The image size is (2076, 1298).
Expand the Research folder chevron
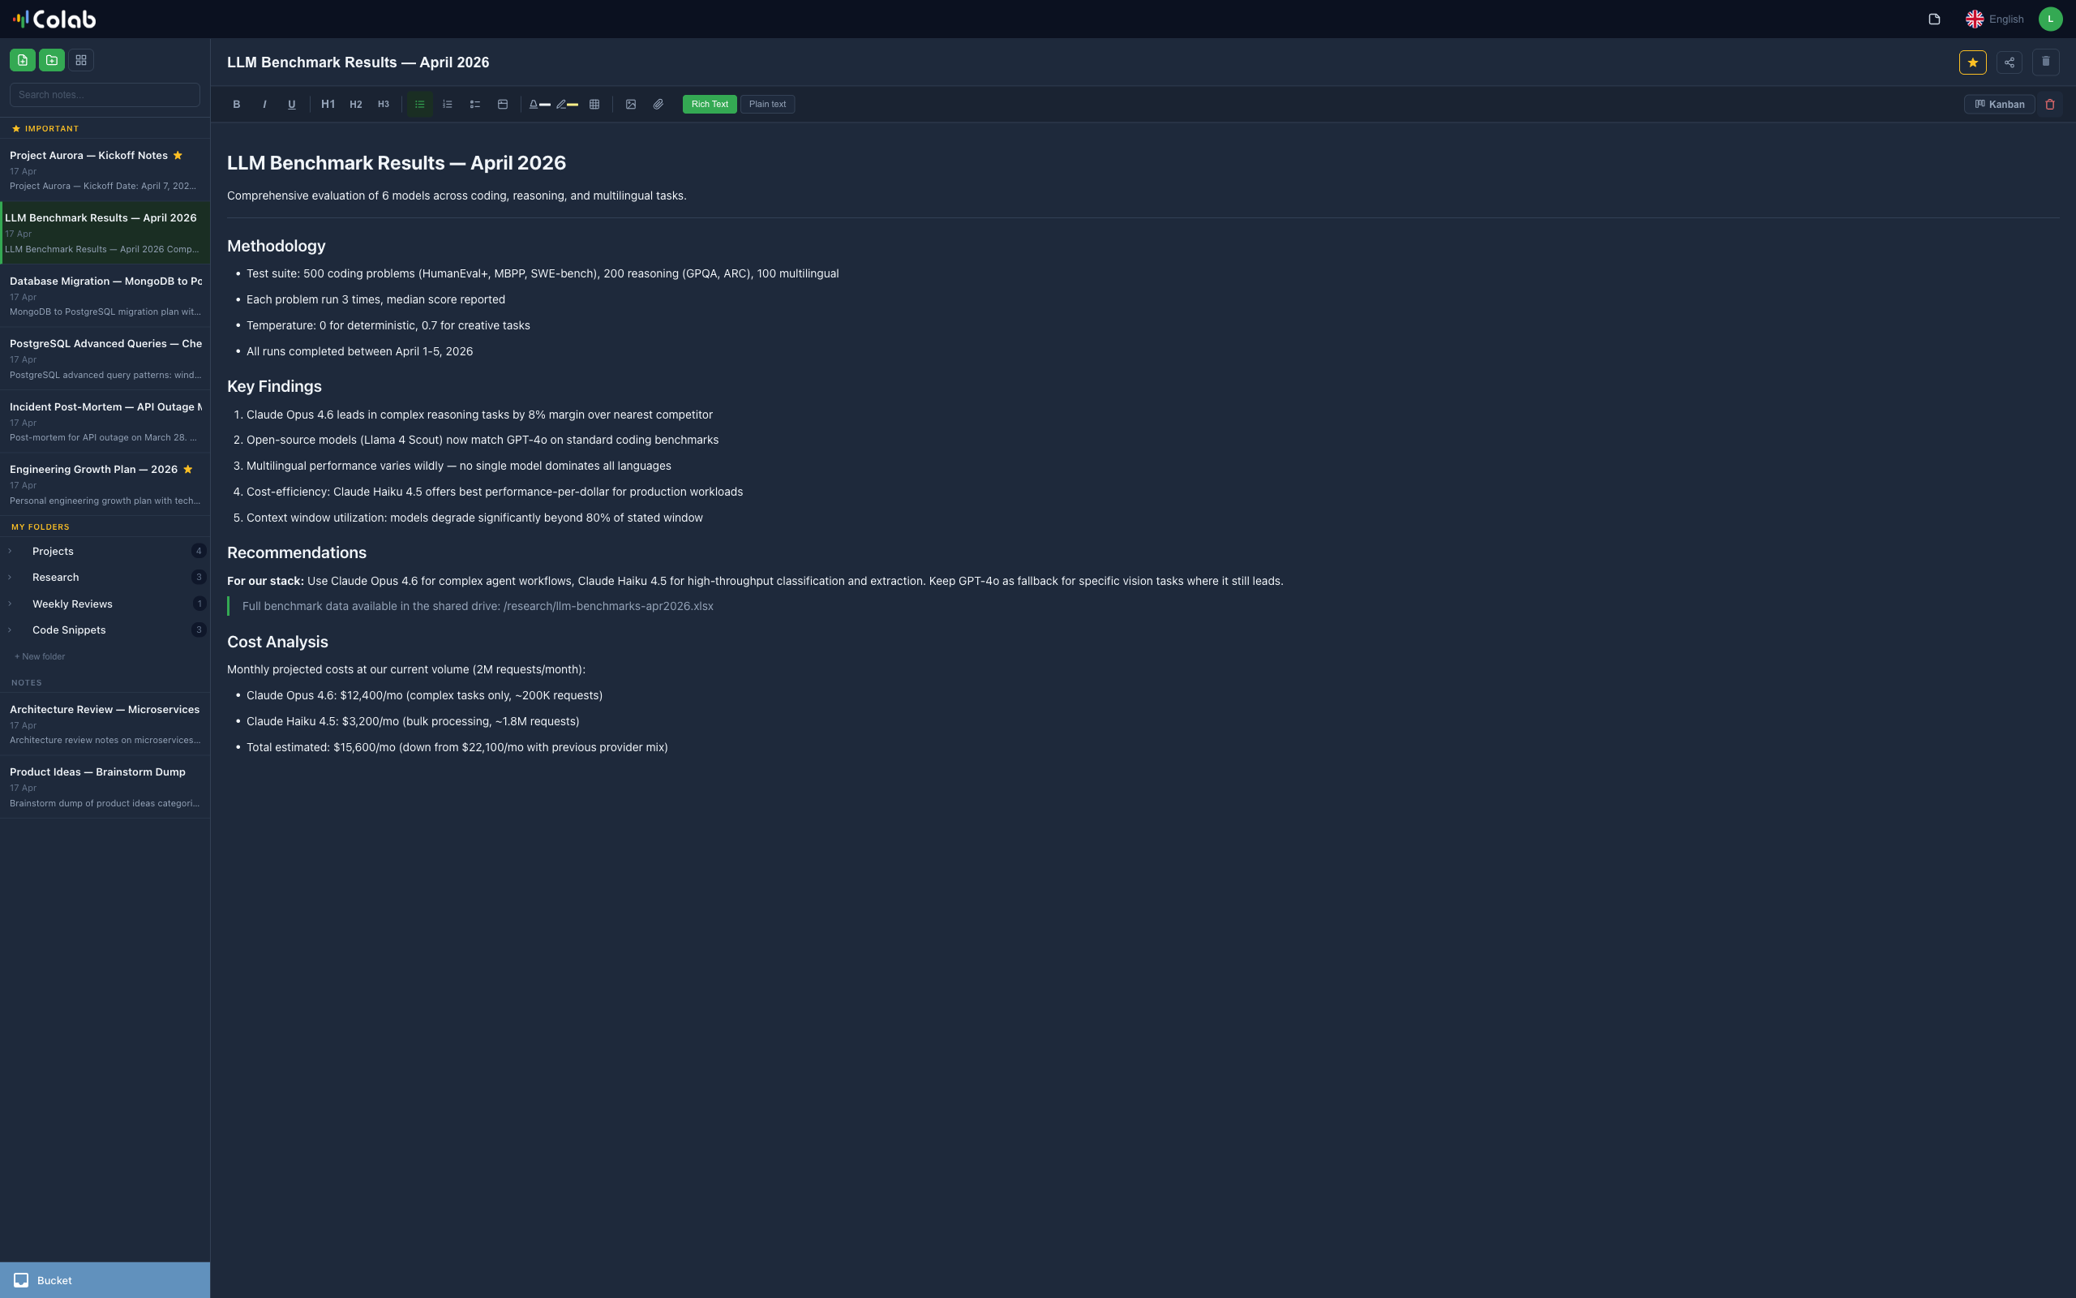(x=10, y=577)
